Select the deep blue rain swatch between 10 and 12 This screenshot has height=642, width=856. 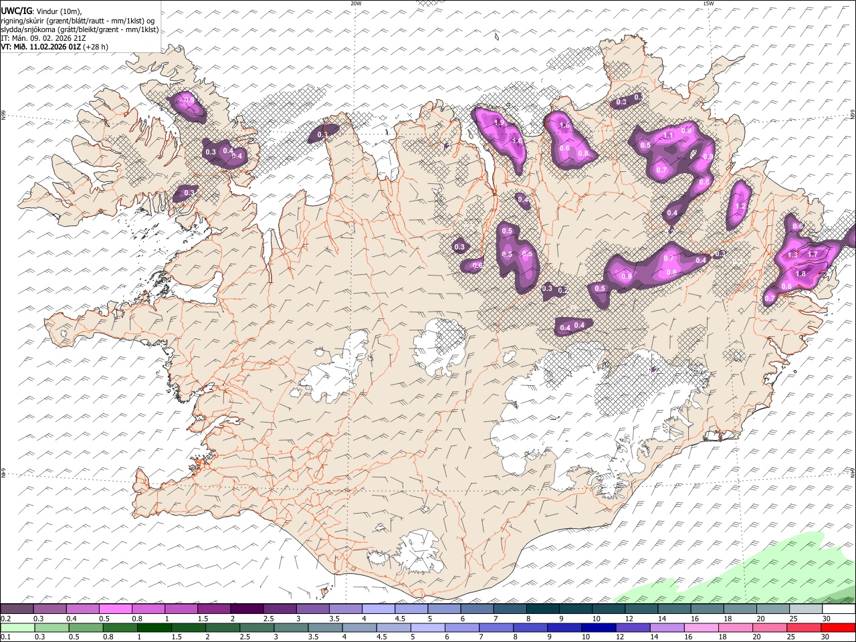pyautogui.click(x=599, y=627)
